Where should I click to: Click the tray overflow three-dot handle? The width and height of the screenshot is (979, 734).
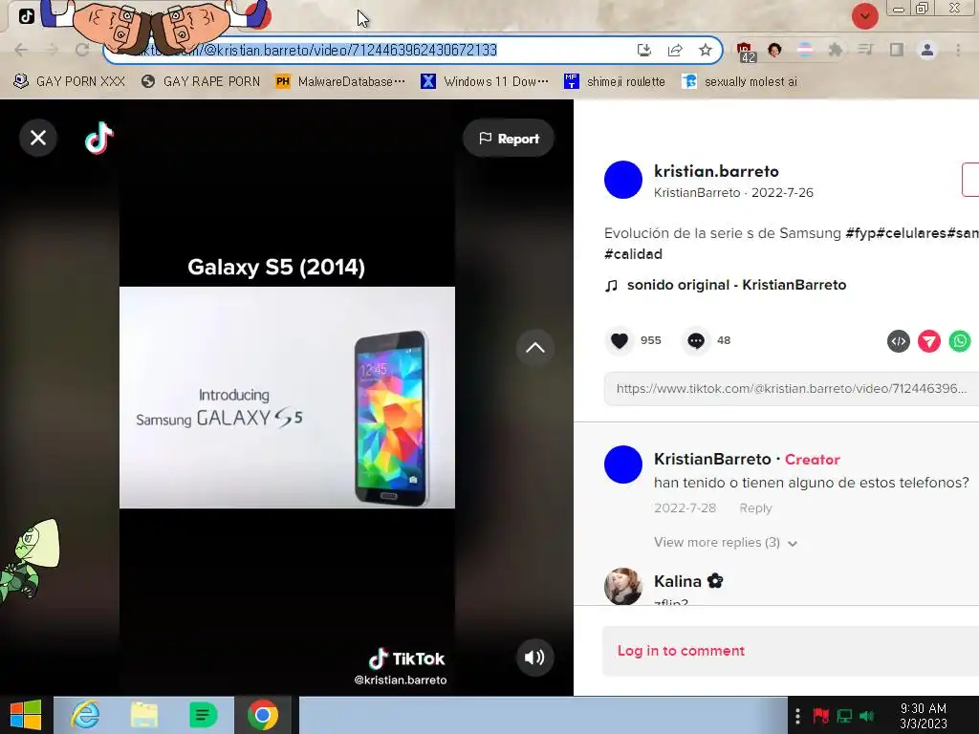coord(797,716)
